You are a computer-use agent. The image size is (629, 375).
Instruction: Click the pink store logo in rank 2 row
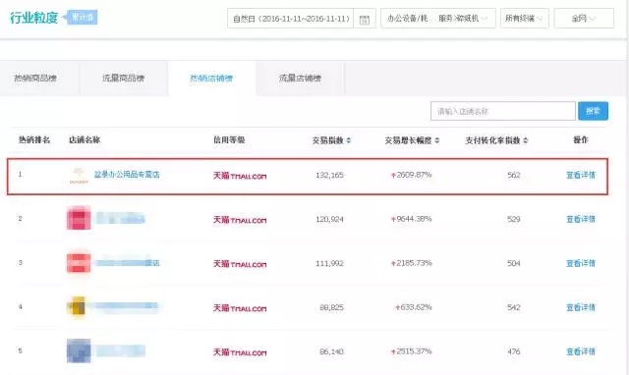(x=79, y=218)
